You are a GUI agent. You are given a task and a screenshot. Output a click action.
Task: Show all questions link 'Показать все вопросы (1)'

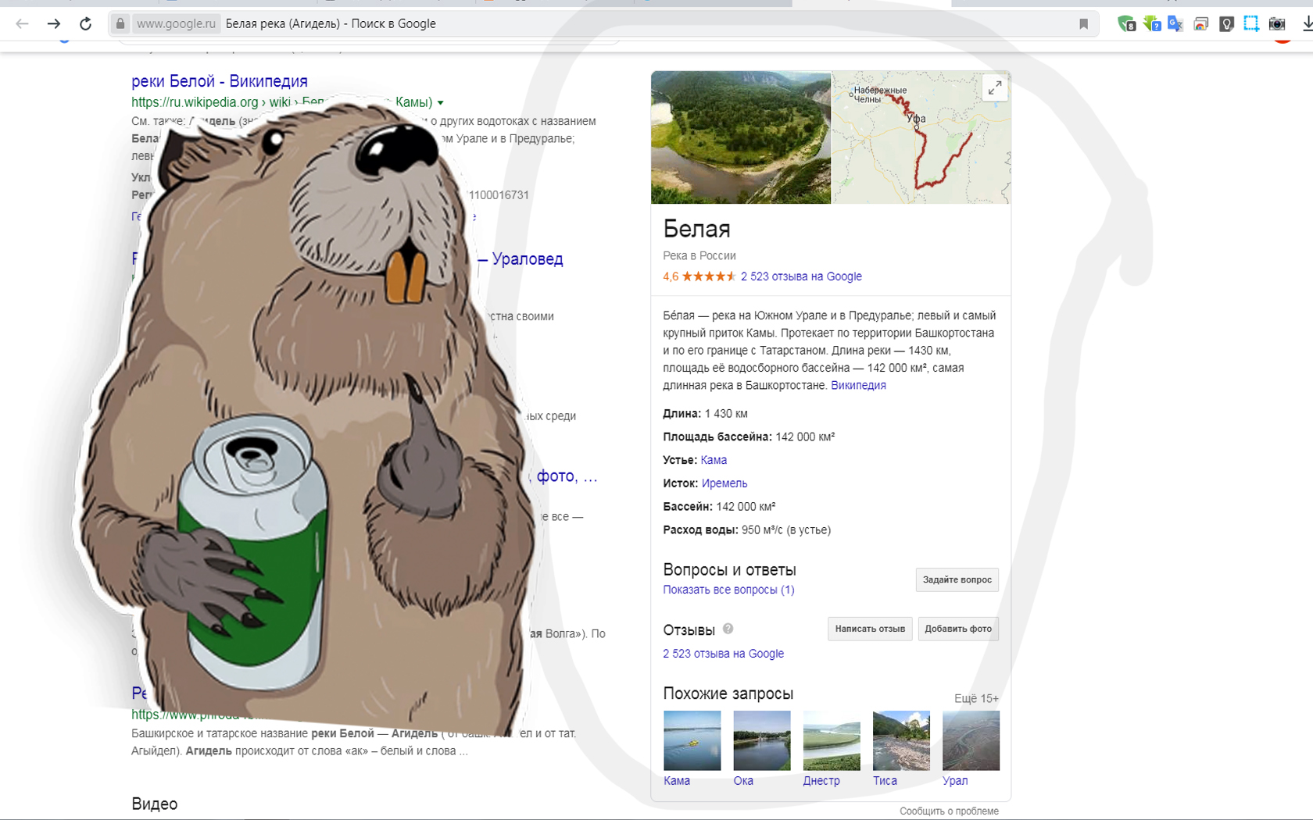pyautogui.click(x=728, y=590)
